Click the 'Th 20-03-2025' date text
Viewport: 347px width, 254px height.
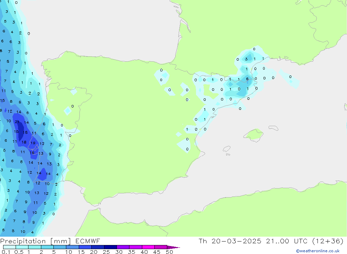point(230,241)
